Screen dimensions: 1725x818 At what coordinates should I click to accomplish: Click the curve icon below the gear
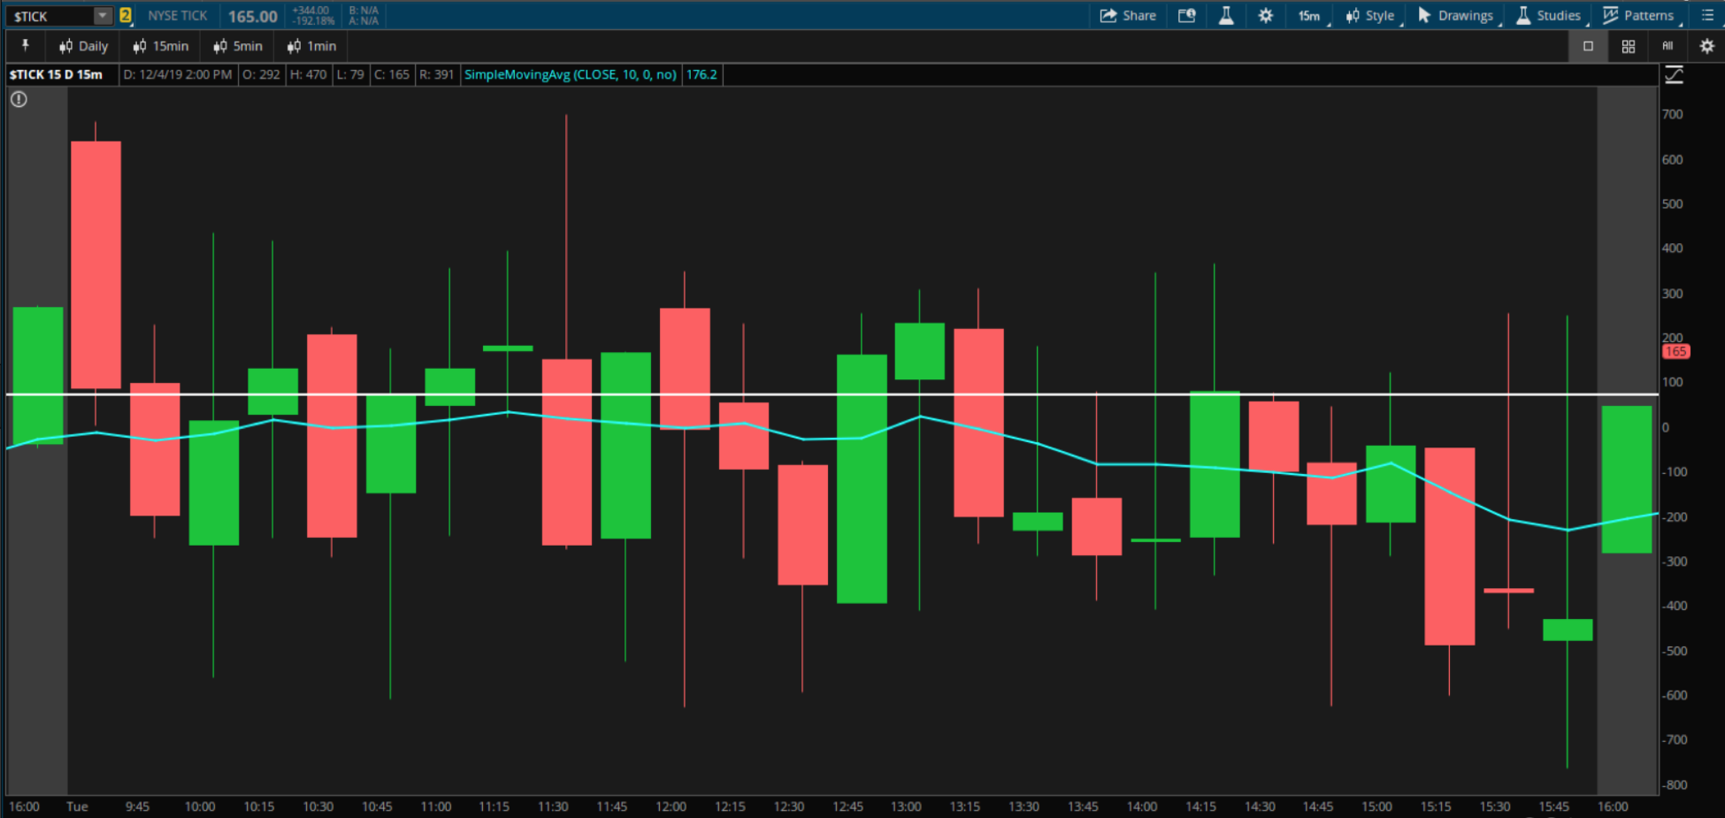coord(1675,75)
